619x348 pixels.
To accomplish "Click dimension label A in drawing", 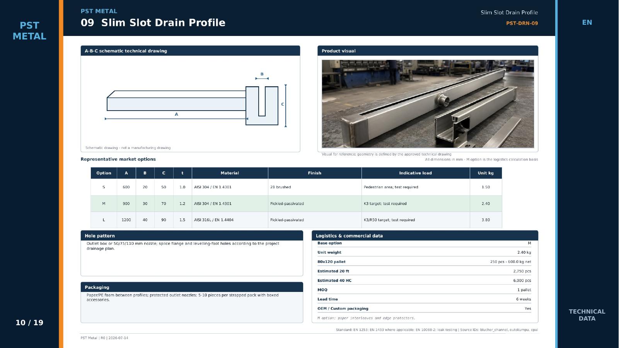I will (176, 114).
